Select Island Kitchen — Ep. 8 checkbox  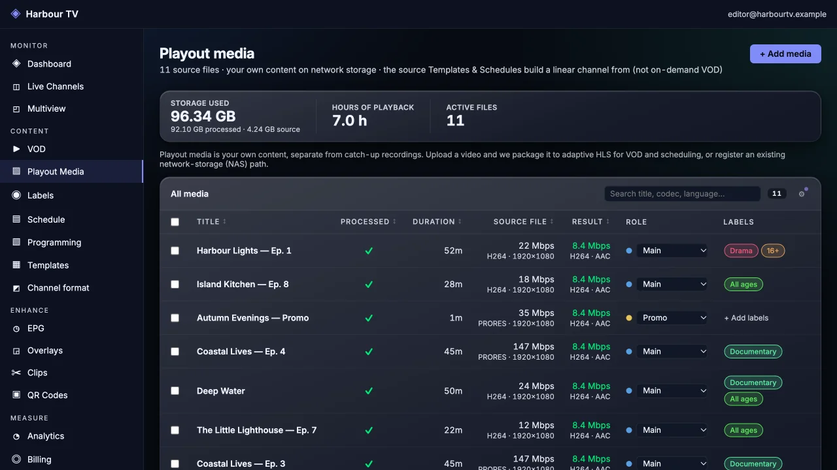click(x=175, y=285)
